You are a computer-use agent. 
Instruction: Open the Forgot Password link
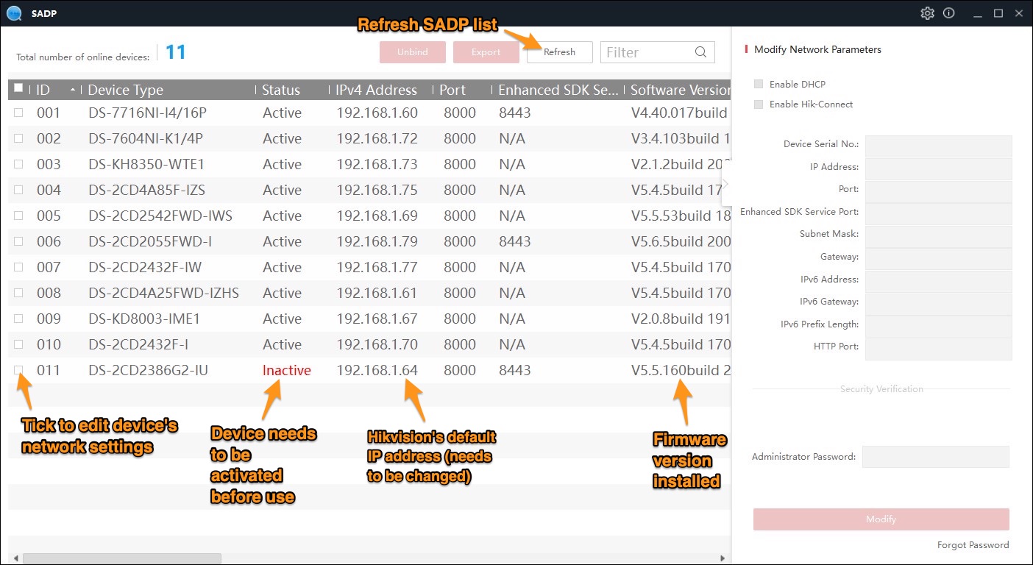point(973,545)
